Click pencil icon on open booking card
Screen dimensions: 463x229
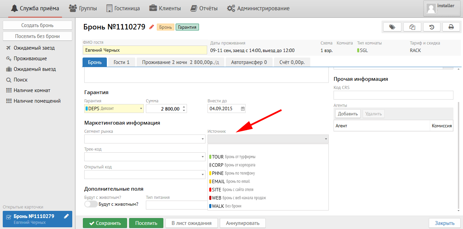pyautogui.click(x=66, y=216)
